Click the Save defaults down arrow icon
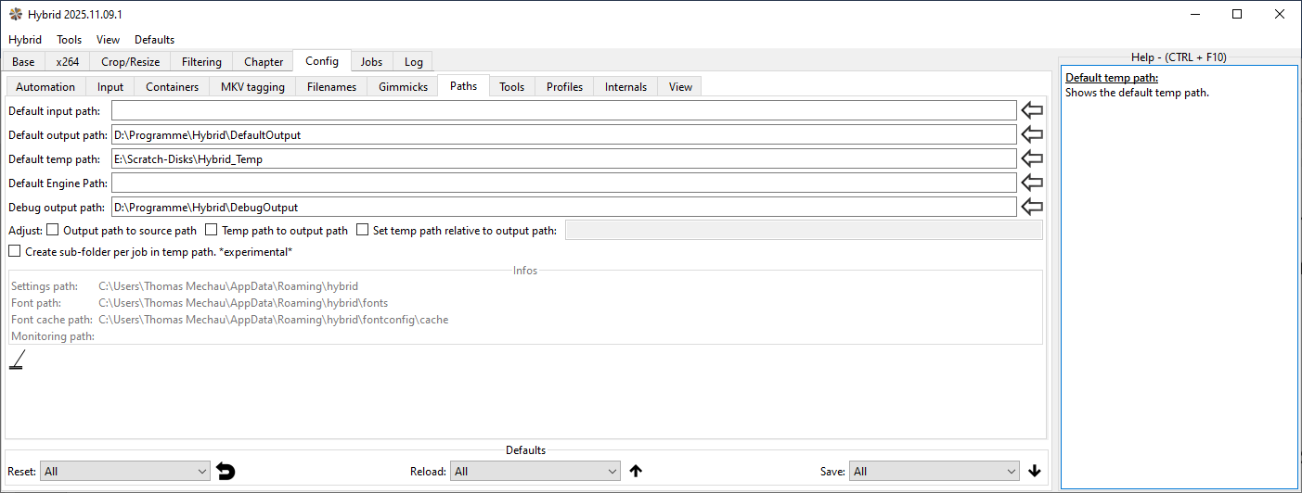Screen dimensions: 1302x493 [x=1035, y=471]
